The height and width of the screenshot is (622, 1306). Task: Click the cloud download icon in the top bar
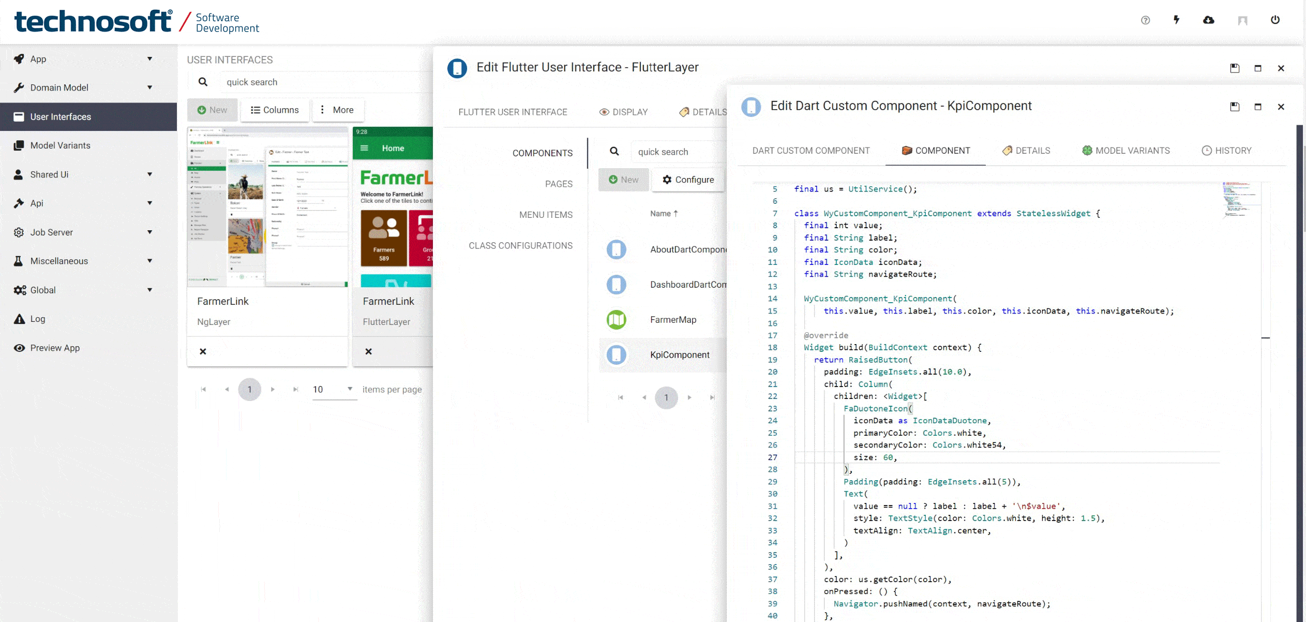(1208, 20)
